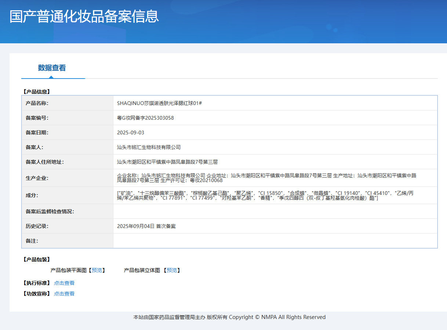Image resolution: width=447 pixels, height=330 pixels.
Task: Select filing number 粤G妆网备字2025303058
Action: (145, 118)
